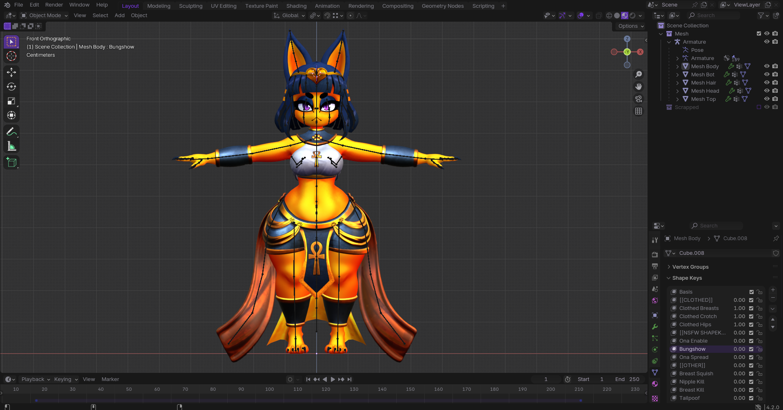
Task: Click the Options button in viewport
Action: (631, 26)
